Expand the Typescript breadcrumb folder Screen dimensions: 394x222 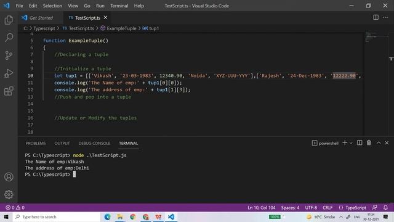[44, 28]
